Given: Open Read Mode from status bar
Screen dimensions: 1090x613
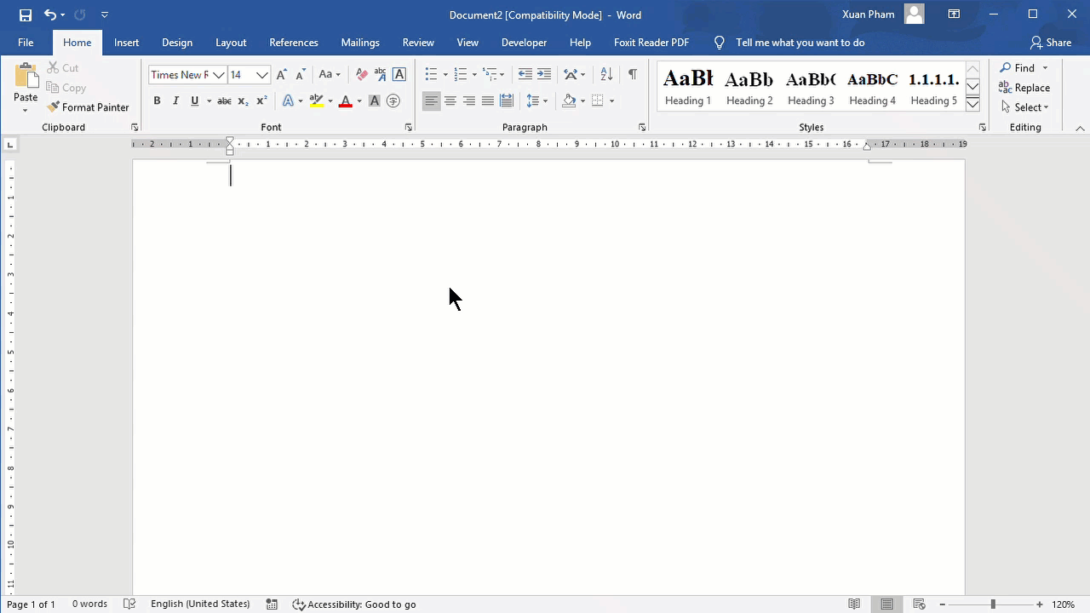Looking at the screenshot, I should [x=853, y=604].
